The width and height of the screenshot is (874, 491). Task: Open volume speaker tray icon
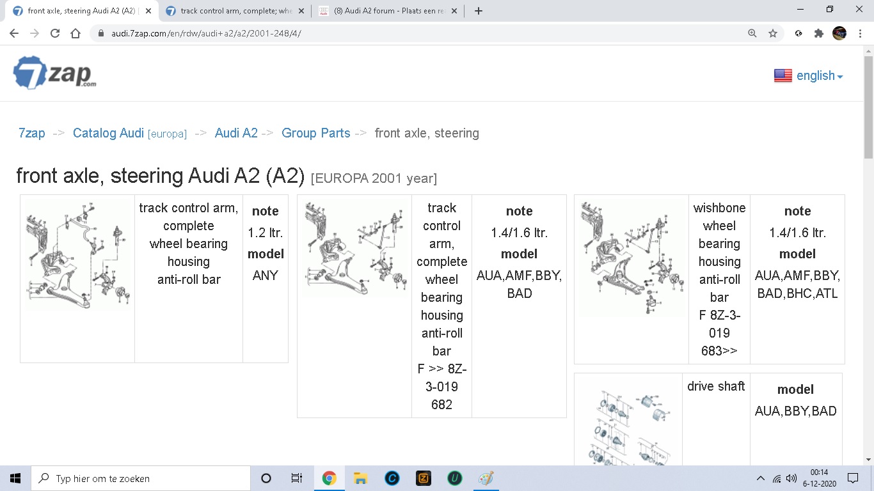point(791,478)
